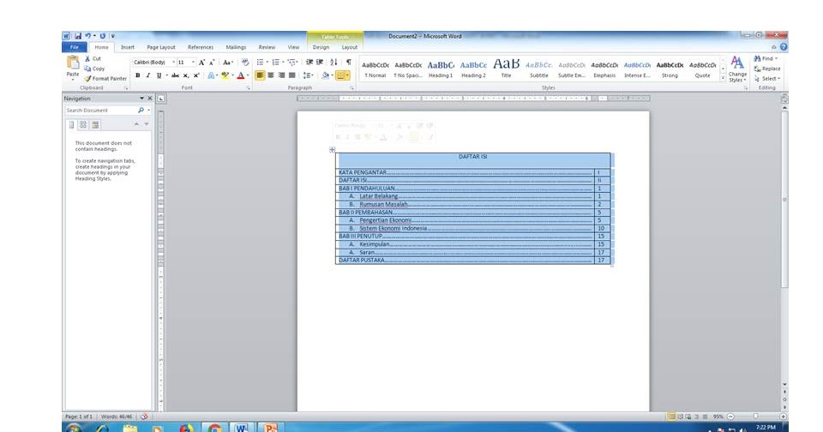Apply the Heading 1 style
This screenshot has height=432, width=823.
pos(441,69)
